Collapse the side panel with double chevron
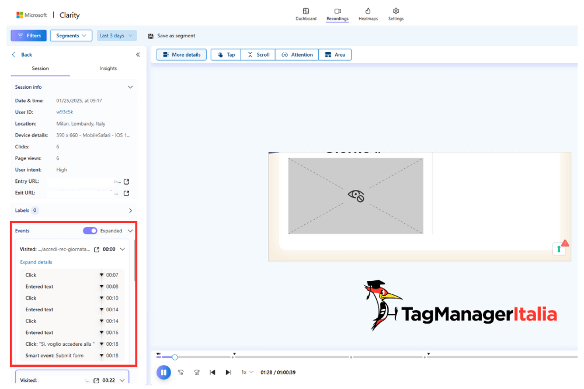 click(x=138, y=55)
